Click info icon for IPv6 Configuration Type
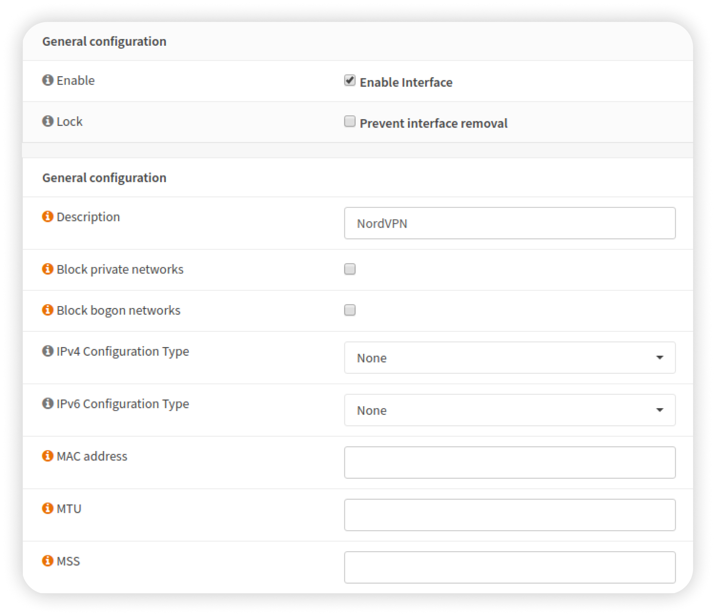 point(48,403)
